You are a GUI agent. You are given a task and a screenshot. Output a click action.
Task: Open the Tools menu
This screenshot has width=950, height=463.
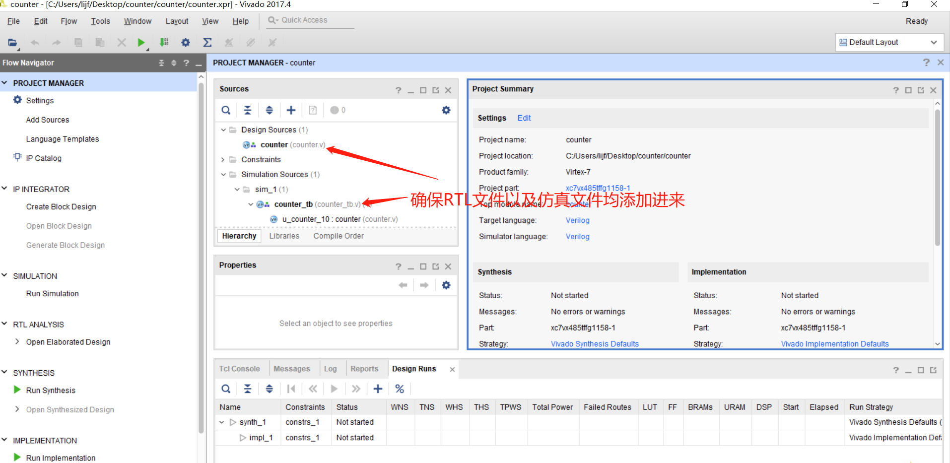(100, 21)
